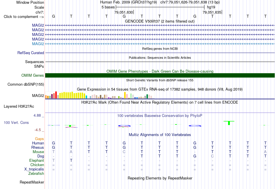Click the 'hg19' scale text
Viewport: 275px width, 189px height.
211,7
